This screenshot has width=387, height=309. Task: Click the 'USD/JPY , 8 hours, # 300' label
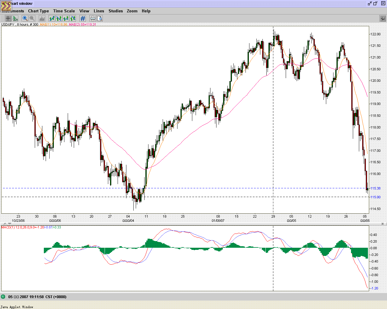(x=20, y=24)
